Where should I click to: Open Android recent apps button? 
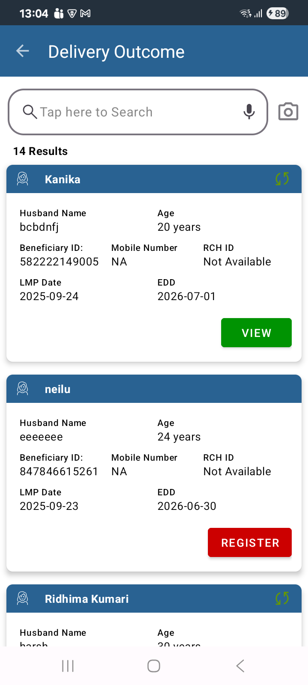click(68, 666)
